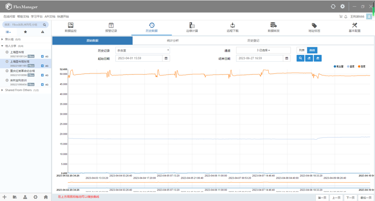Viewport: 375px width, 201px height.
Task: Open the 报警记录 alarm records module
Action: coord(111,28)
